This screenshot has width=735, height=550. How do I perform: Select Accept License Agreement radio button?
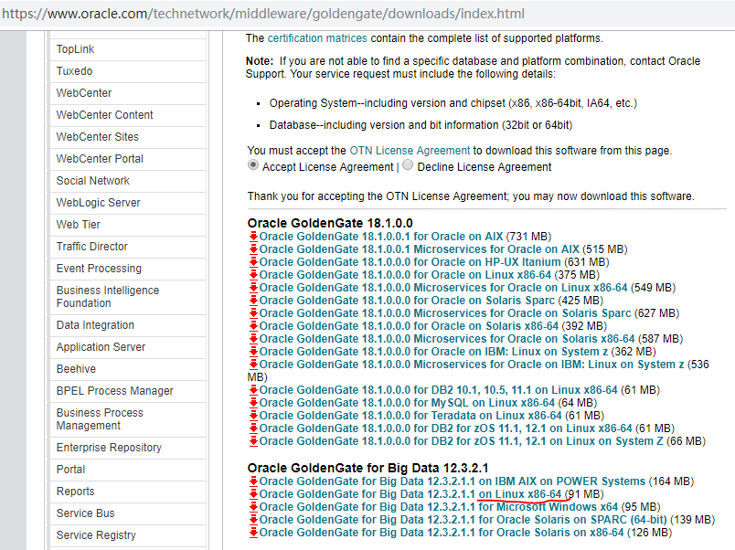pyautogui.click(x=253, y=165)
